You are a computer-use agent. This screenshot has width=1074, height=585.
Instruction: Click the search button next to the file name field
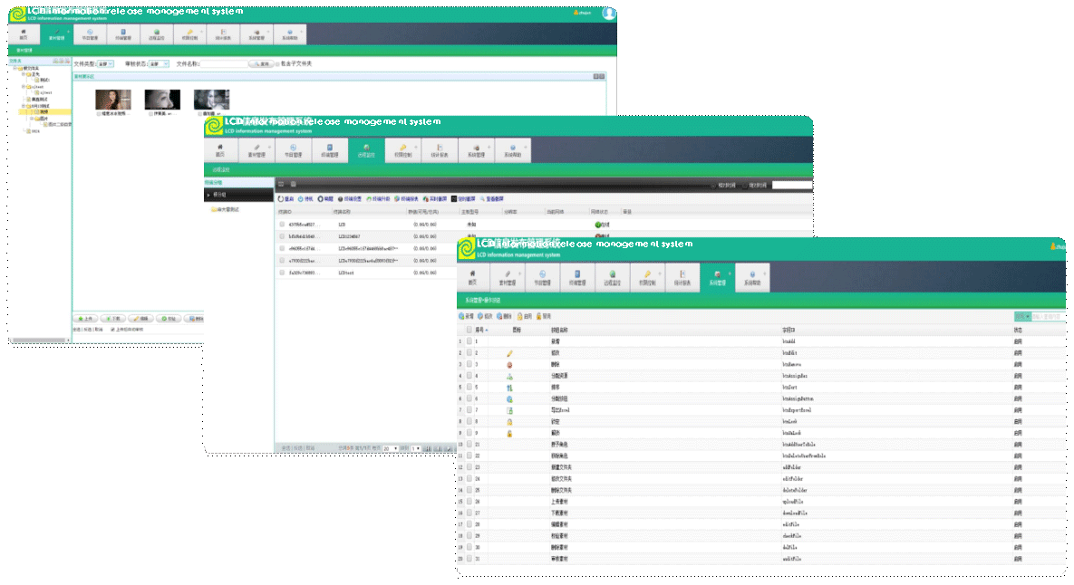pos(261,64)
